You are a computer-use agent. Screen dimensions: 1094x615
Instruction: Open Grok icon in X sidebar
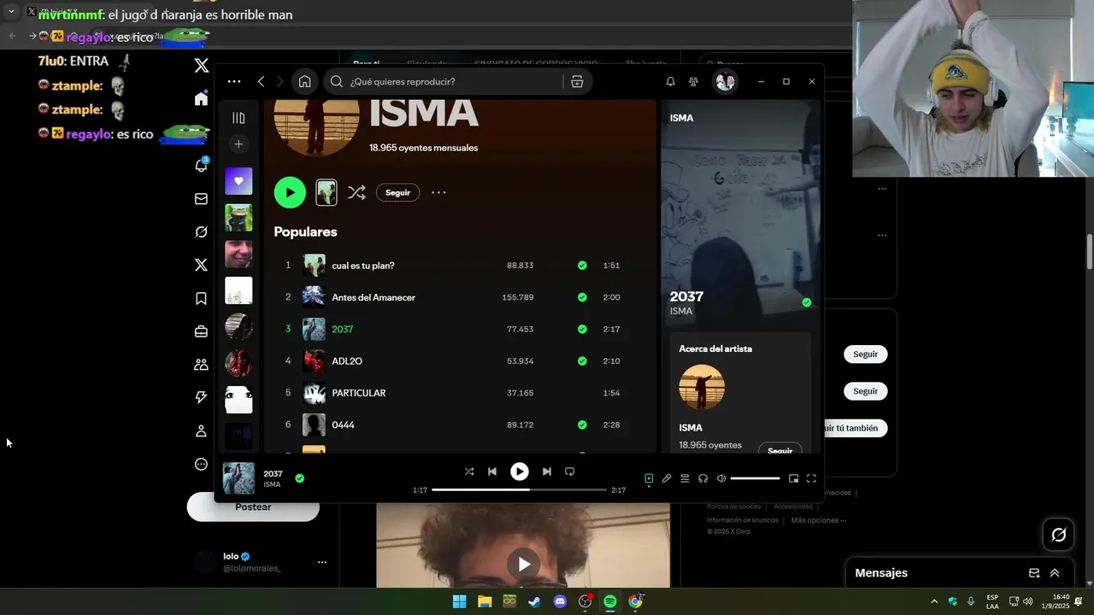(x=201, y=231)
